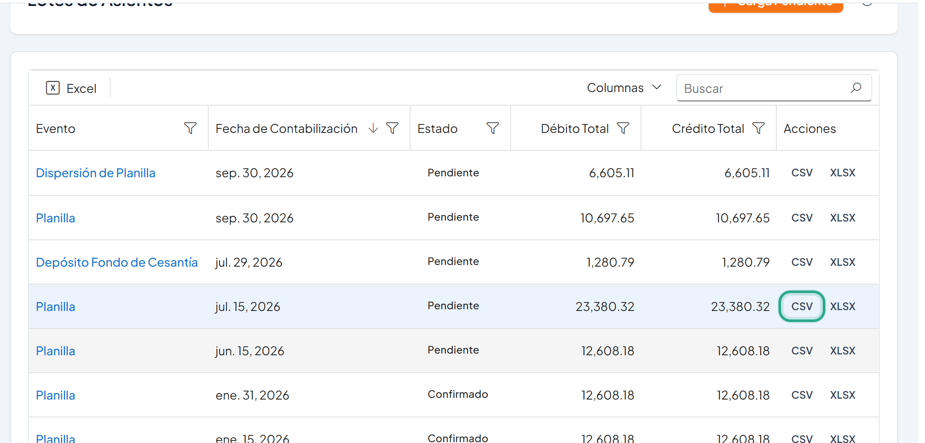
Task: Select the date jul. 29, 2026
Action: [x=249, y=262]
